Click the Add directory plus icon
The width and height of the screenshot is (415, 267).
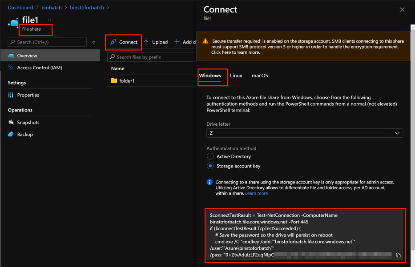click(x=177, y=42)
